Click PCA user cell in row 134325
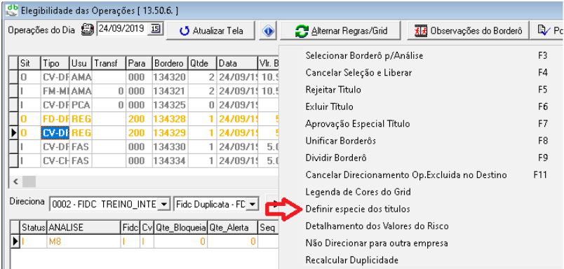This screenshot has height=269, width=564. tap(81, 105)
